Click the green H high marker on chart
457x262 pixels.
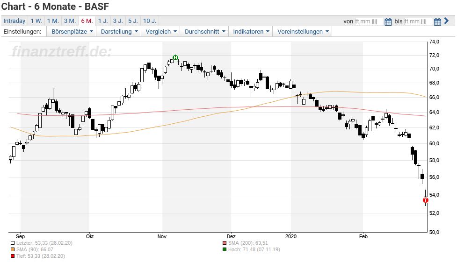coord(175,57)
